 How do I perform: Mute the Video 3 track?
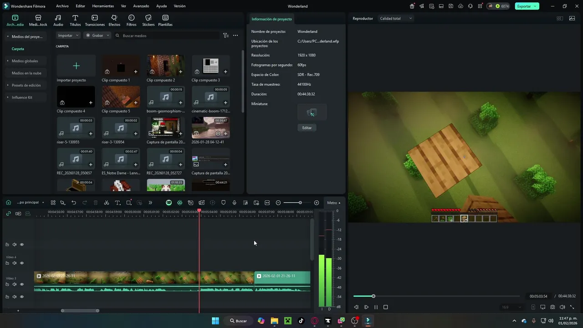[14, 284]
